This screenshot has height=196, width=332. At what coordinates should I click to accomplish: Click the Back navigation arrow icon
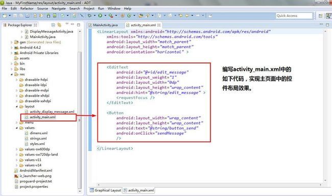[x=187, y=15]
